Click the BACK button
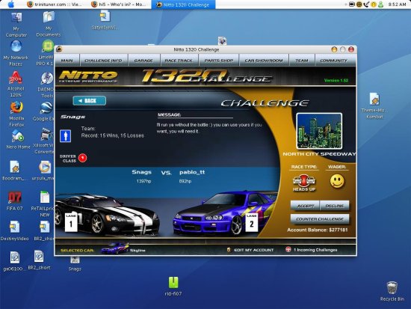 click(90, 100)
